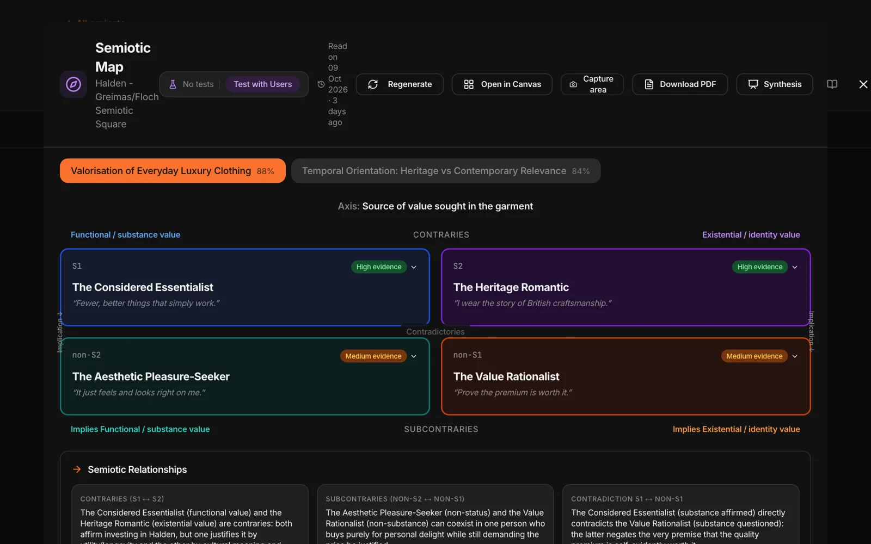Click Functional / substance value label
This screenshot has height=544, width=871.
pos(125,234)
